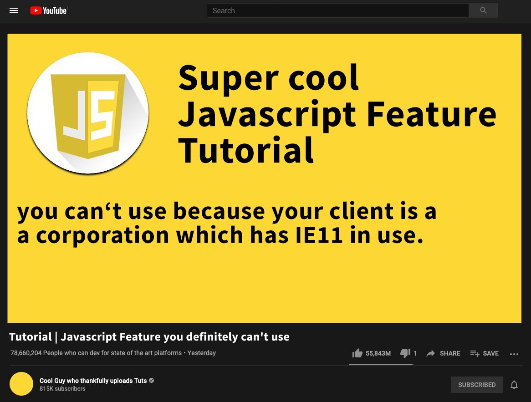Click inside the Search input field

pyautogui.click(x=337, y=10)
